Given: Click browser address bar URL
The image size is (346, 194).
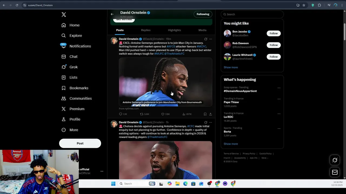Looking at the screenshot, I should [41, 5].
